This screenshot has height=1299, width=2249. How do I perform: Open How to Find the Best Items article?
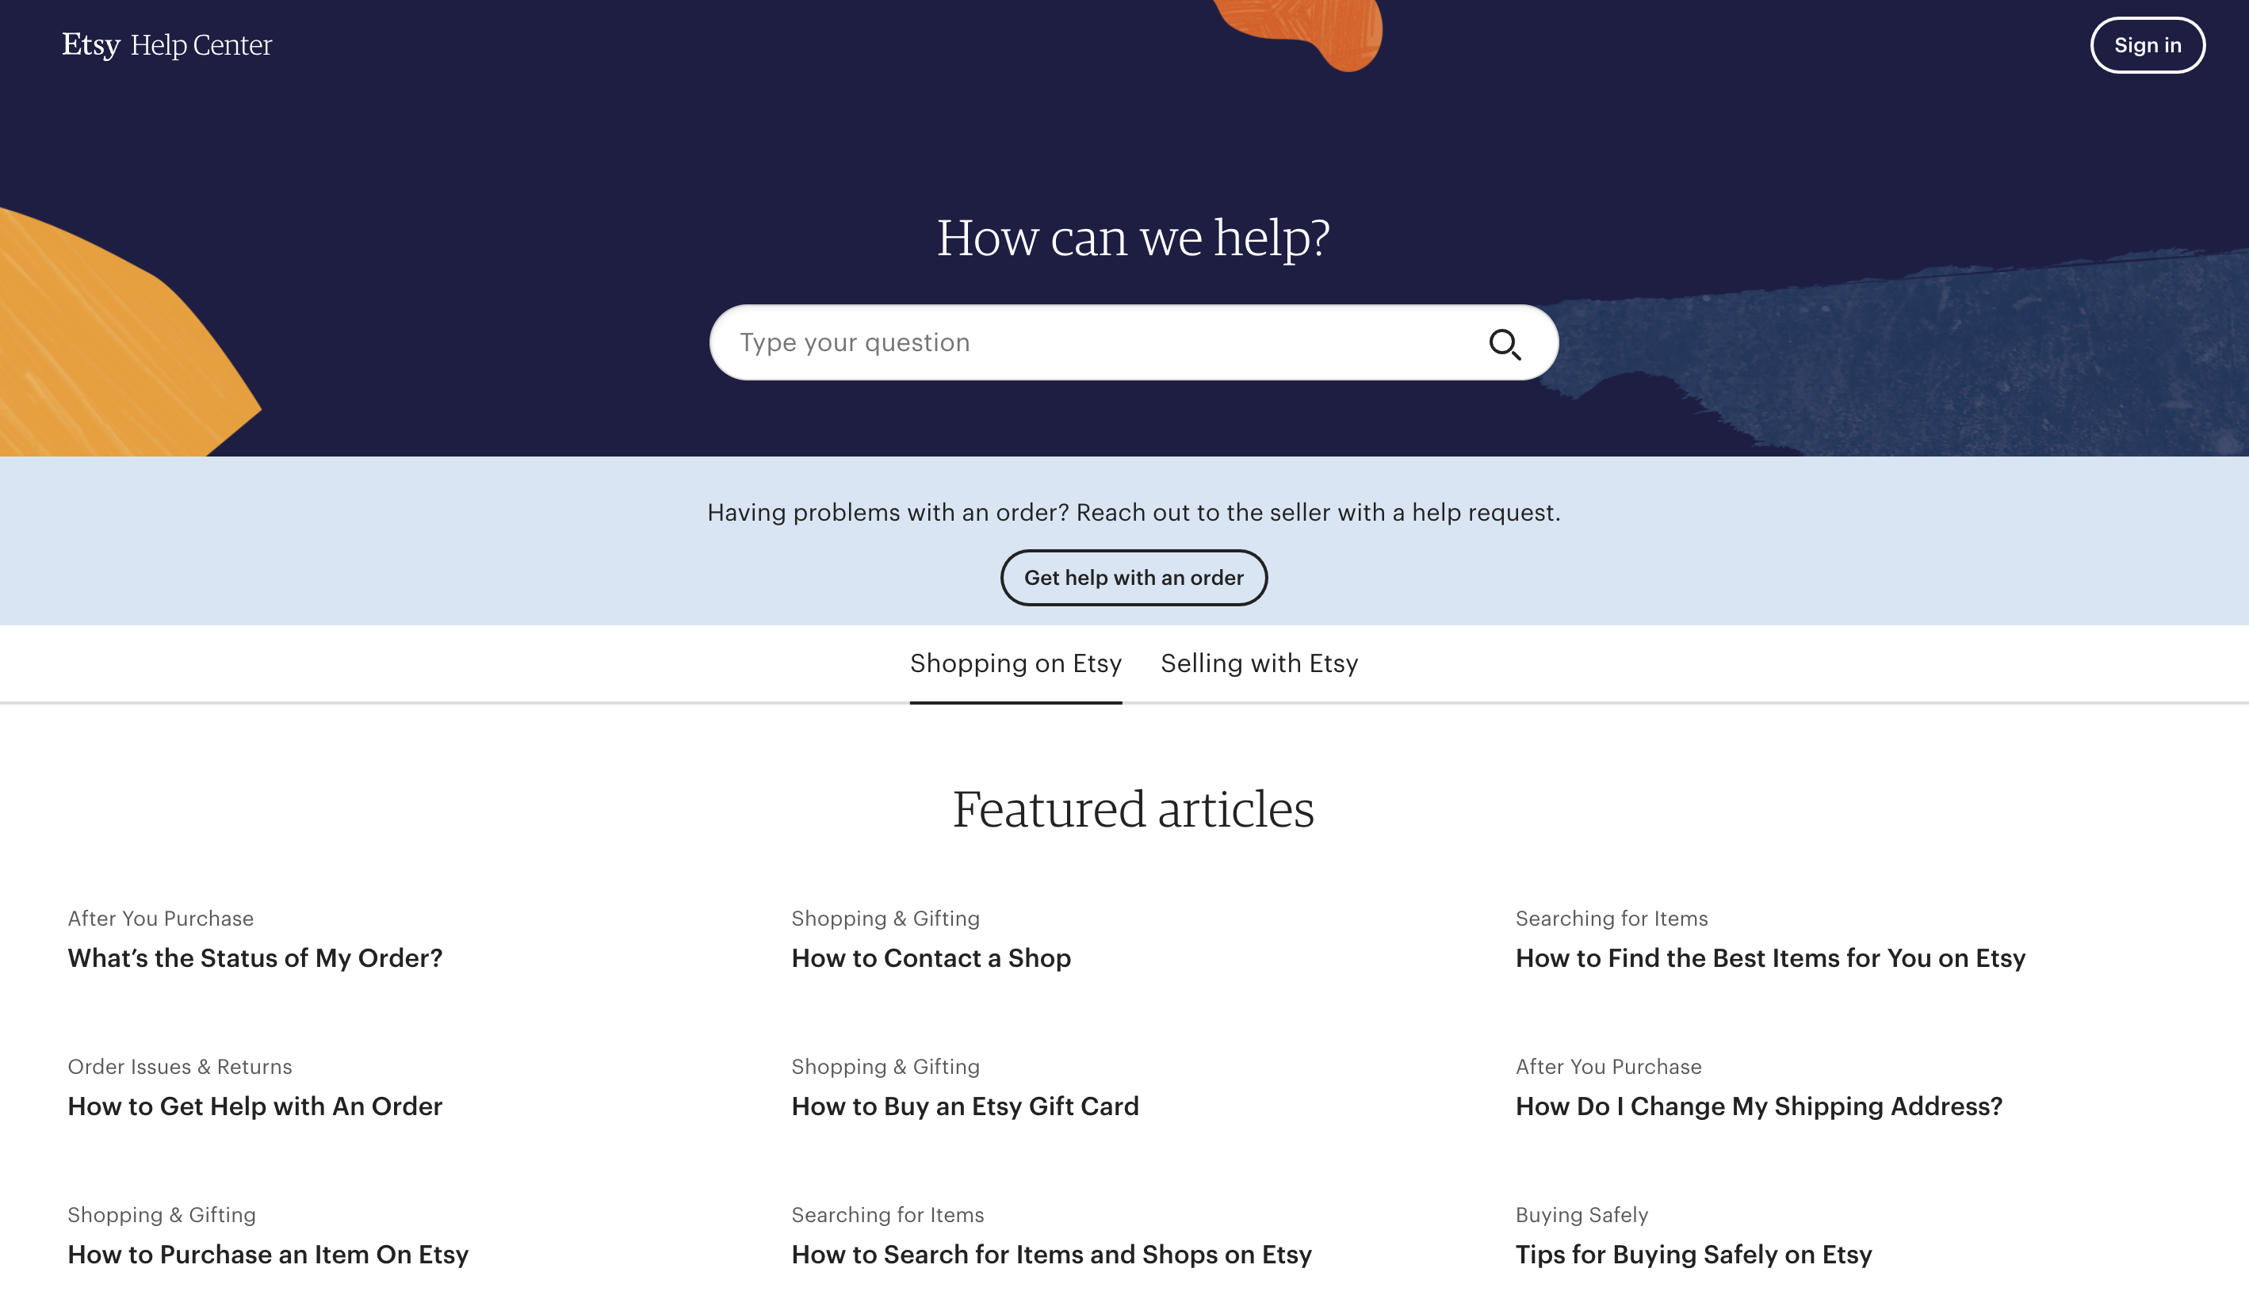1770,957
